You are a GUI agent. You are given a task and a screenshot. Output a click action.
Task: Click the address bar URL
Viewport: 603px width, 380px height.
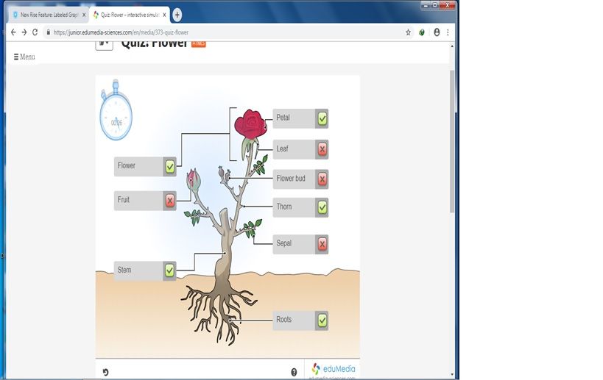[x=121, y=32]
